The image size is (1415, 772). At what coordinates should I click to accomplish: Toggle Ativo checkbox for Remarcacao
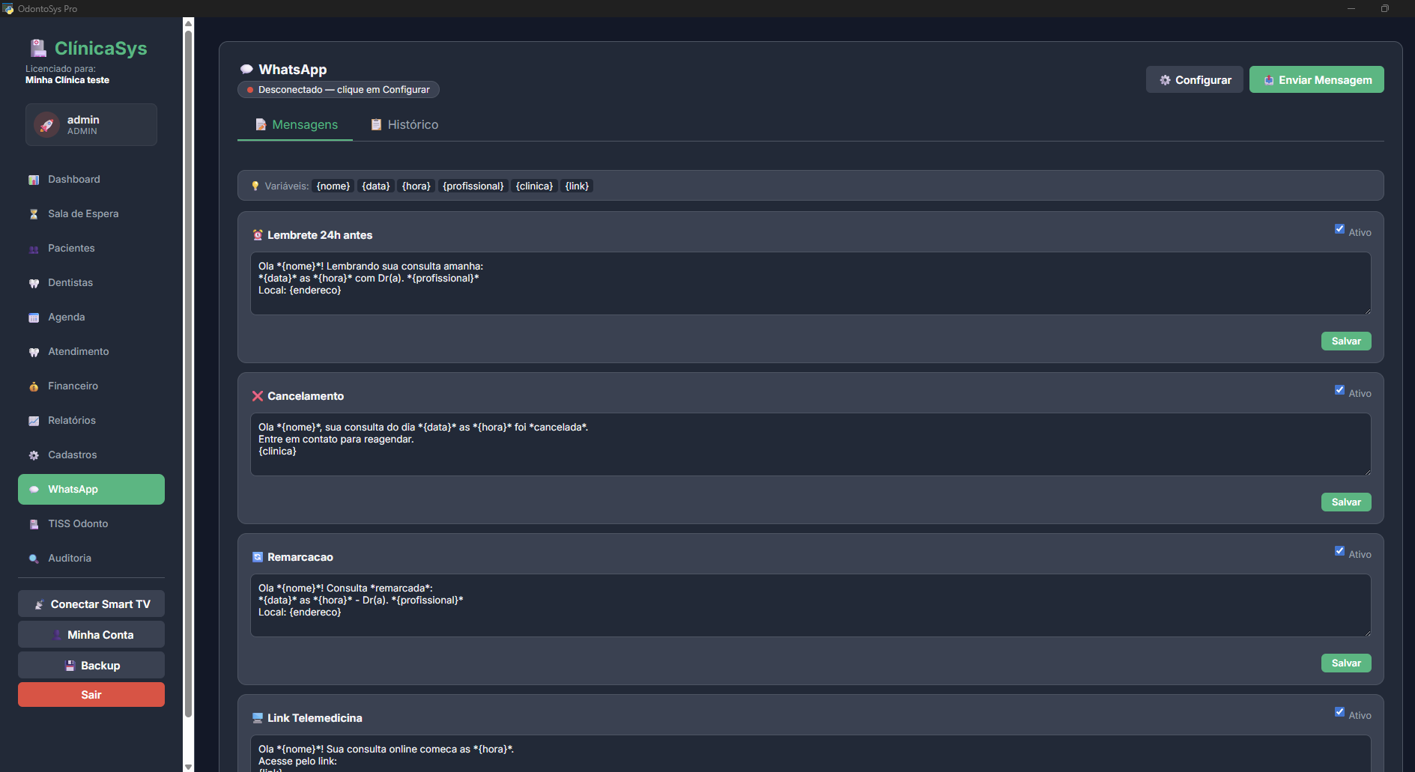tap(1339, 551)
